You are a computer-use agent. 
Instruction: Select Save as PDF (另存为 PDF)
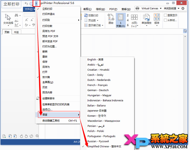click(x=58, y=31)
